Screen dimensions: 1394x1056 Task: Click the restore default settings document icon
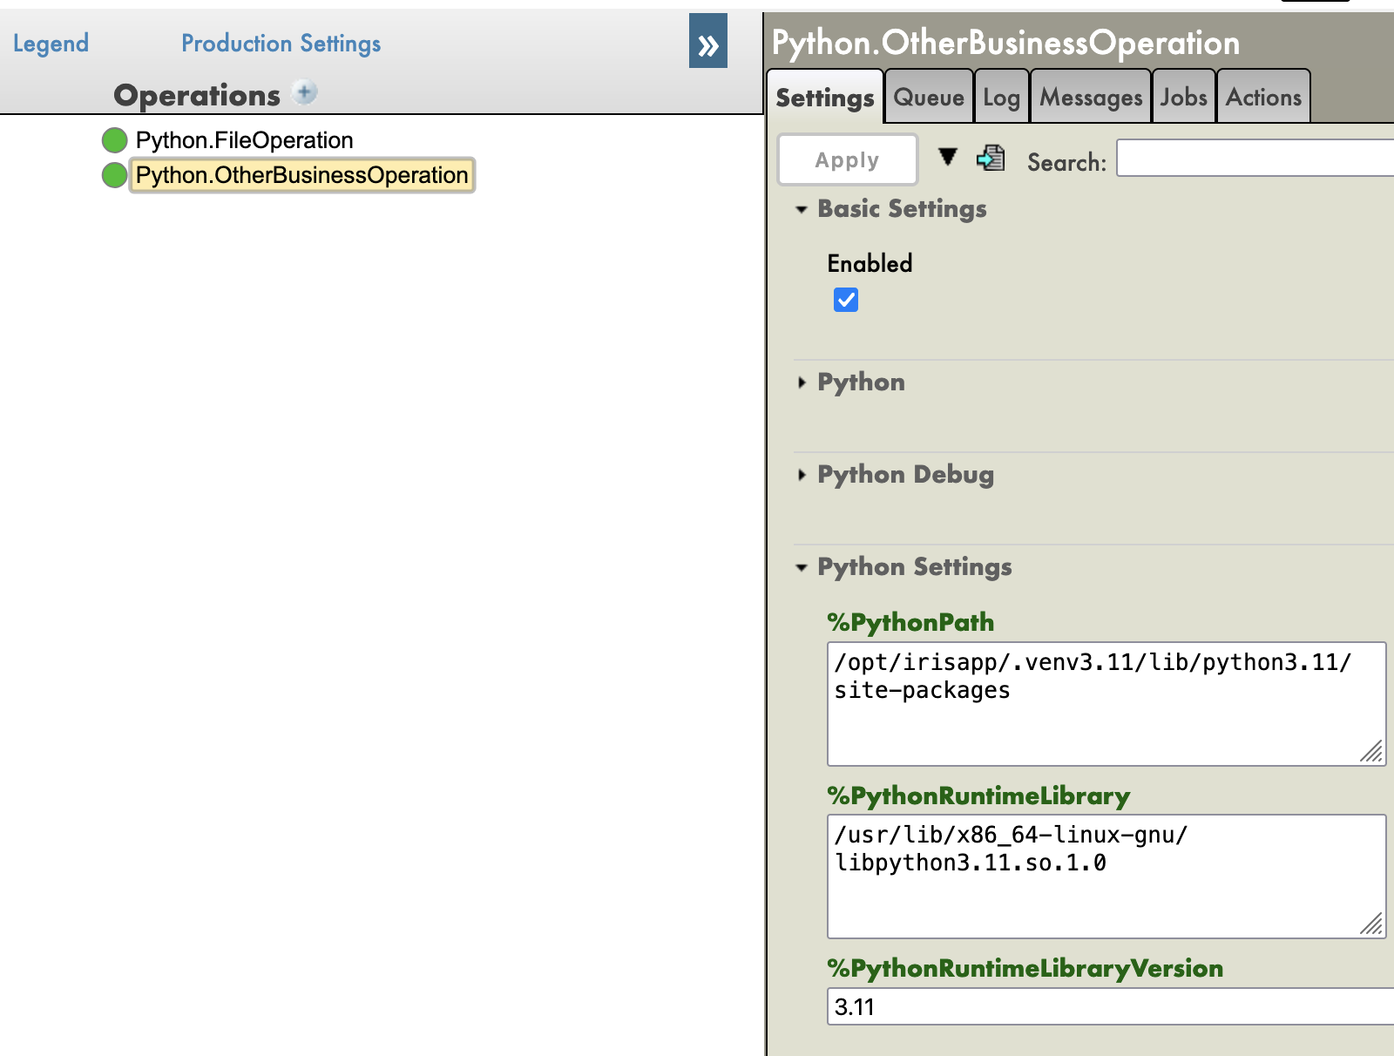tap(991, 158)
